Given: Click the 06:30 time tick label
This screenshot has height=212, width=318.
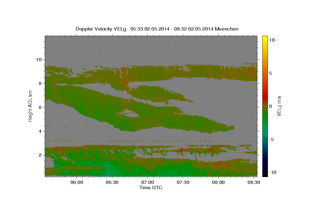Looking at the screenshot, I should [x=112, y=182].
